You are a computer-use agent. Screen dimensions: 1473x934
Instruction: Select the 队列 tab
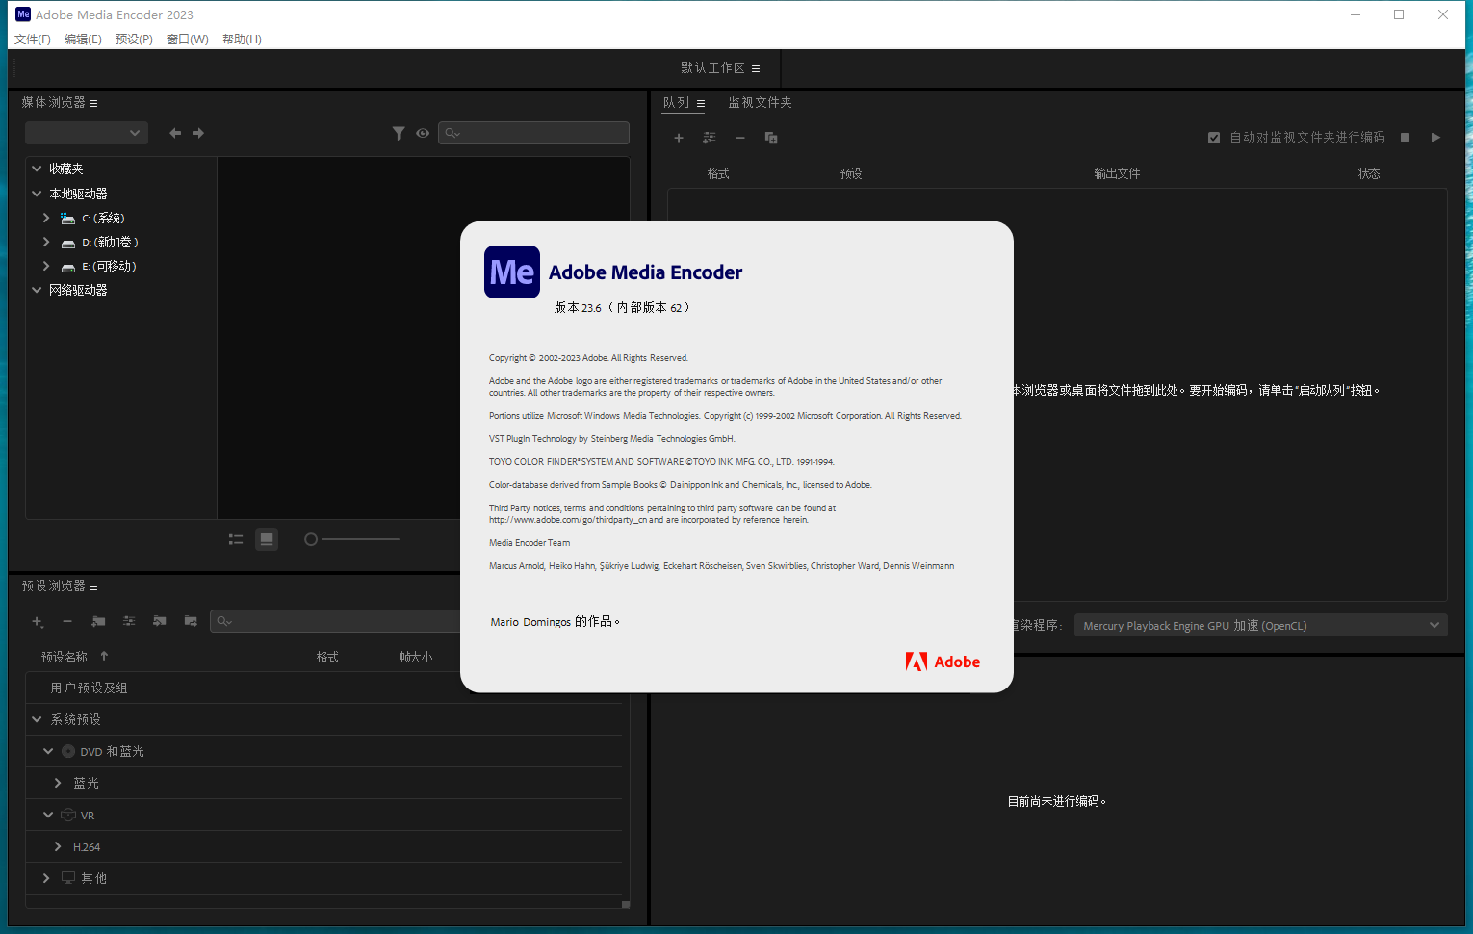[676, 102]
